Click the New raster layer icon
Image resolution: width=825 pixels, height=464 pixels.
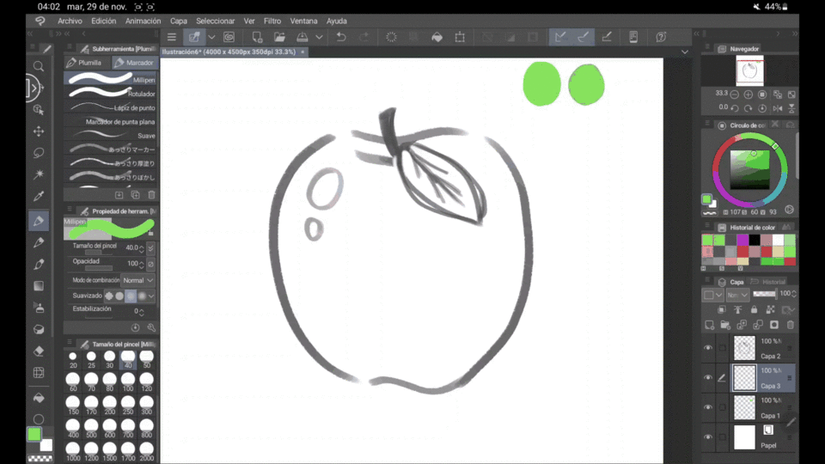(709, 325)
